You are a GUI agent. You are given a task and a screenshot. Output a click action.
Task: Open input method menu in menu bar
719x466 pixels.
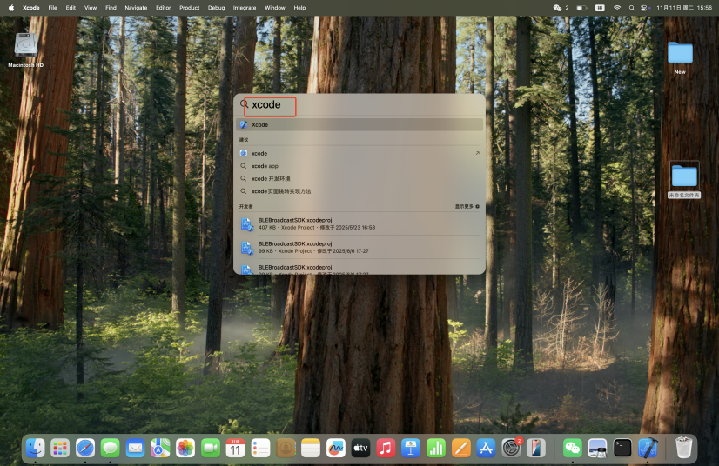tap(600, 8)
